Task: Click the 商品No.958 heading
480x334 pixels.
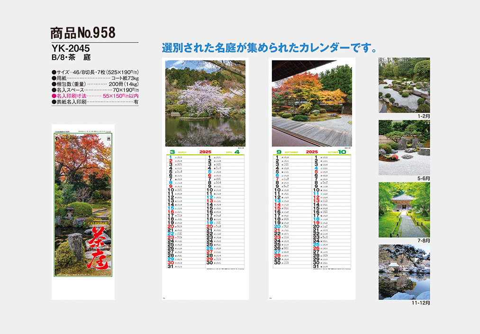Action: pyautogui.click(x=83, y=33)
